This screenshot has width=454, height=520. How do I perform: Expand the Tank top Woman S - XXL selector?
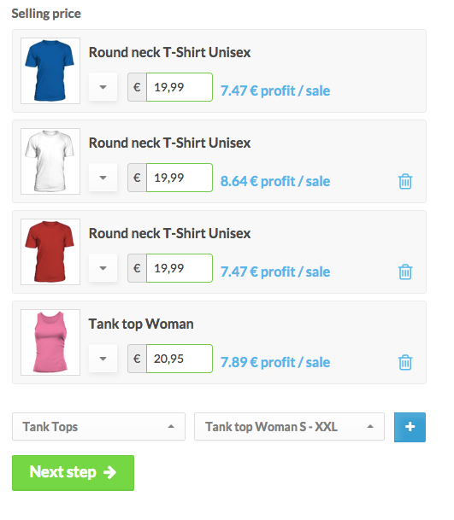coord(289,426)
